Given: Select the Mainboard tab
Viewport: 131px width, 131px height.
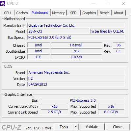Looking at the screenshot, I should tap(40, 13).
